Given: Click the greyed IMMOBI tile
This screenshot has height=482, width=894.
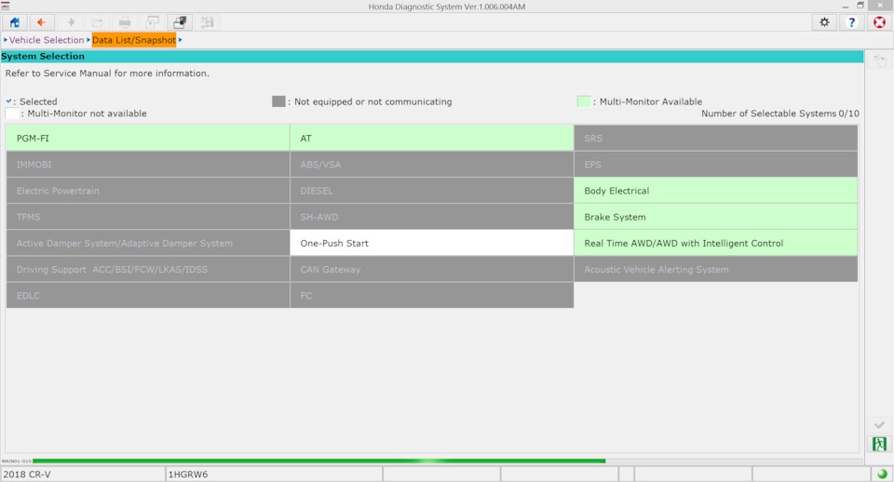Looking at the screenshot, I should click(148, 165).
